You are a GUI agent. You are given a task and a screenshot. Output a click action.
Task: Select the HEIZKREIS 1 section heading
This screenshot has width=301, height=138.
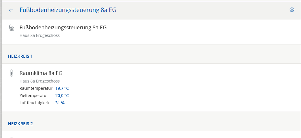coord(20,56)
